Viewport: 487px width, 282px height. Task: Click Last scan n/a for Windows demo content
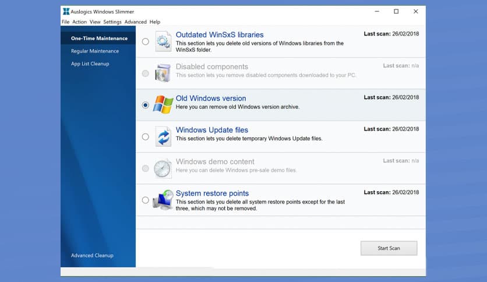click(x=401, y=161)
